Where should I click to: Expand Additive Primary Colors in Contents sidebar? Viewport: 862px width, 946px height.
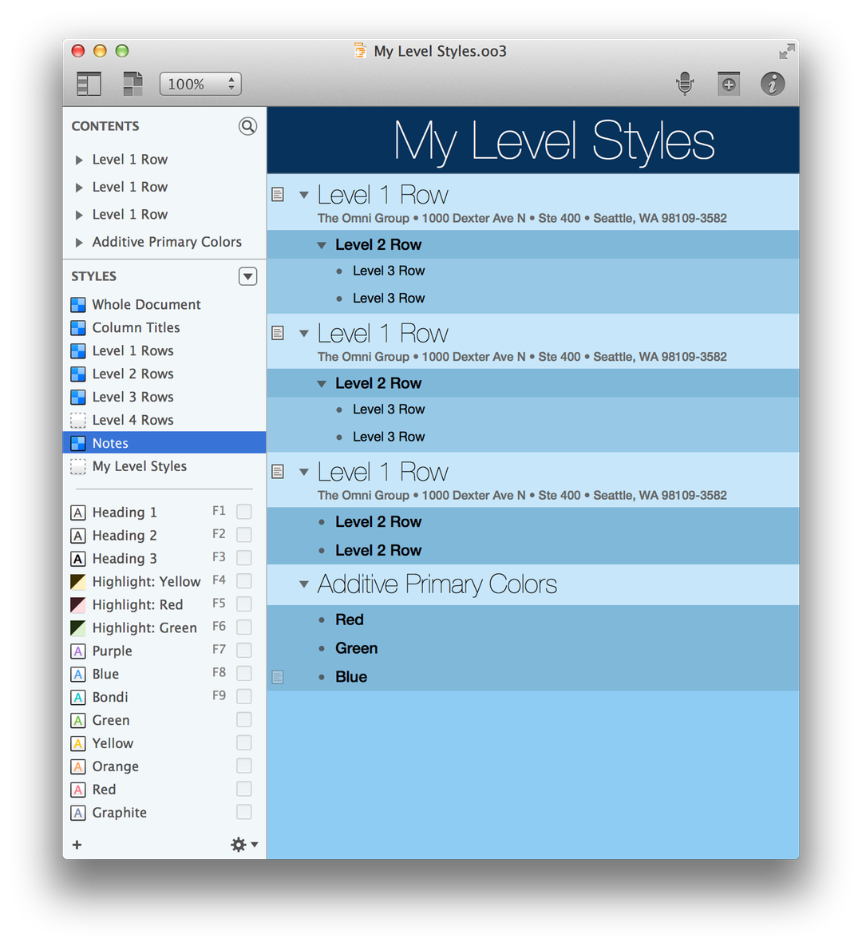pyautogui.click(x=79, y=243)
